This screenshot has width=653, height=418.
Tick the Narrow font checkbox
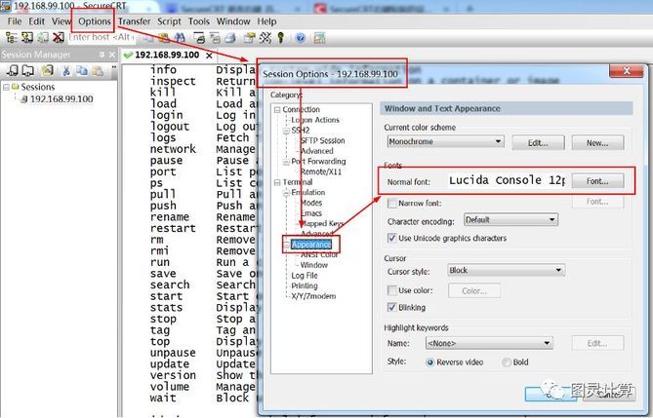click(x=391, y=203)
